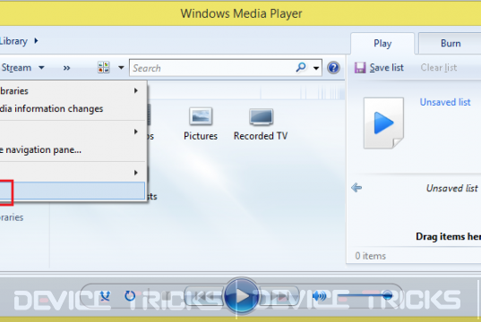Click the Help question mark icon
Screen dimensions: 481x322
333,68
